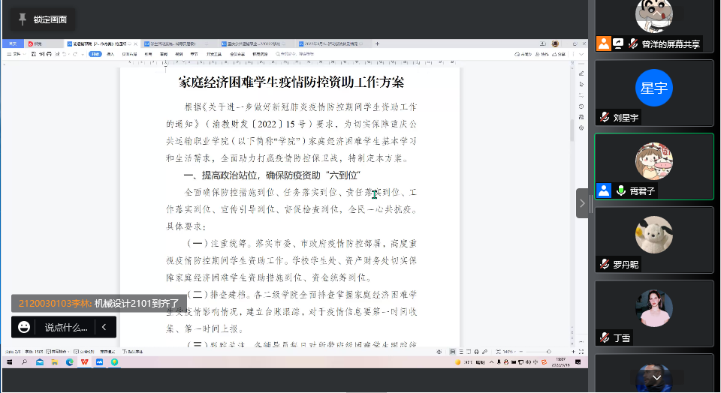The height and width of the screenshot is (393, 721).
Task: Collapse the participant panel with arrow handle
Action: coord(583,203)
